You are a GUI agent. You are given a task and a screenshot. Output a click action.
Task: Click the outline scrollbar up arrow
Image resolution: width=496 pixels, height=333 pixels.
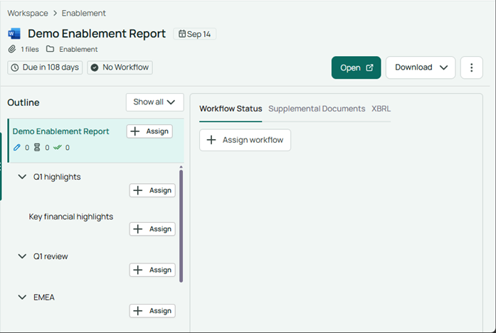(x=181, y=167)
